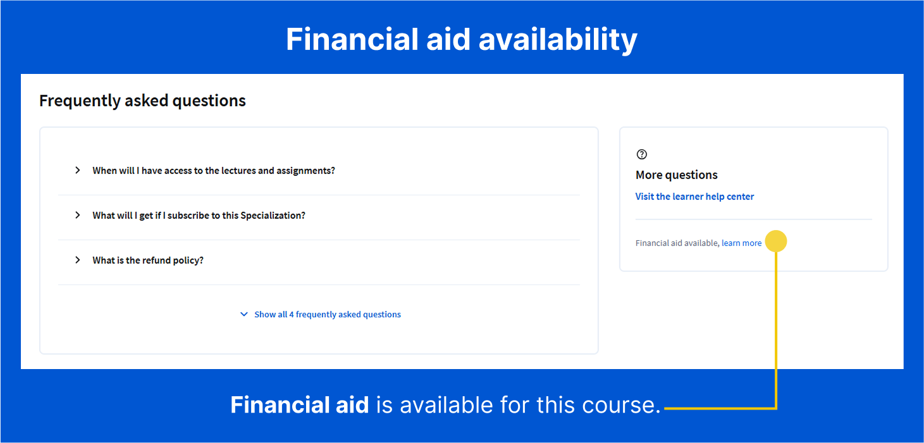Click the 'Financial aid availability' banner title

click(461, 39)
